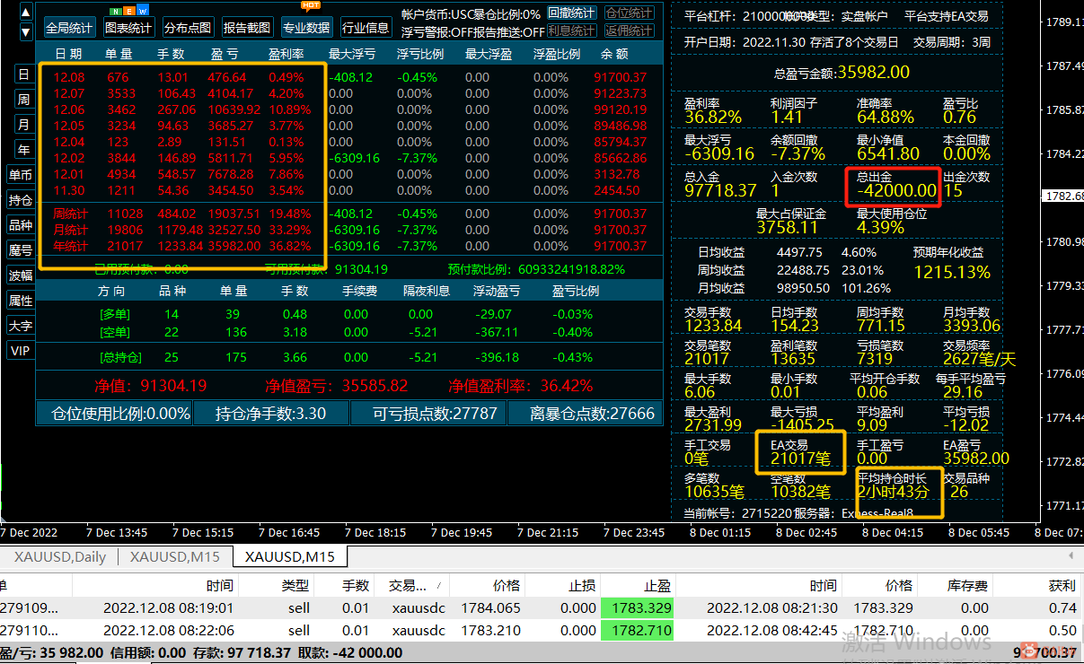This screenshot has height=664, width=1084.
Task: Click the 月统计 summary row
Action: click(350, 230)
